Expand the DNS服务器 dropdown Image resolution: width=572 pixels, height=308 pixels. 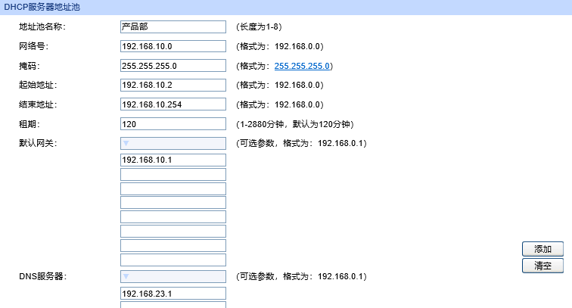click(173, 277)
